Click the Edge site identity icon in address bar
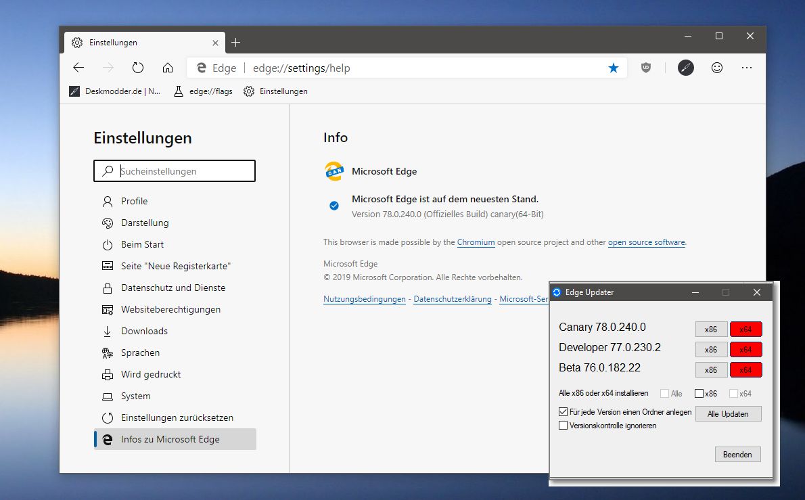The image size is (805, 500). 202,68
